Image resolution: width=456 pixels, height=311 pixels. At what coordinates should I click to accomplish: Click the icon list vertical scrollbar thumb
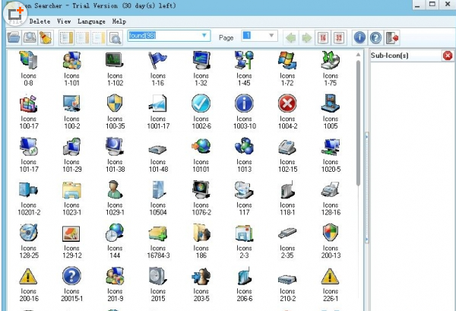(x=358, y=122)
